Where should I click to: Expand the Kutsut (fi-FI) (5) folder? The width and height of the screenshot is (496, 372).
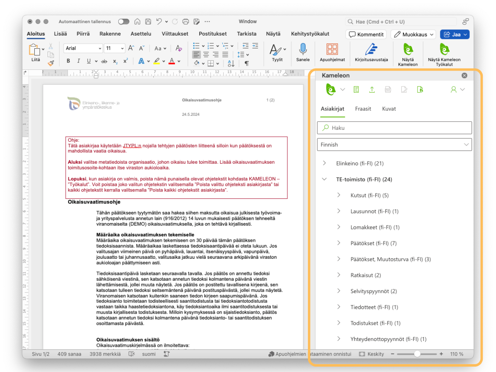tap(339, 195)
